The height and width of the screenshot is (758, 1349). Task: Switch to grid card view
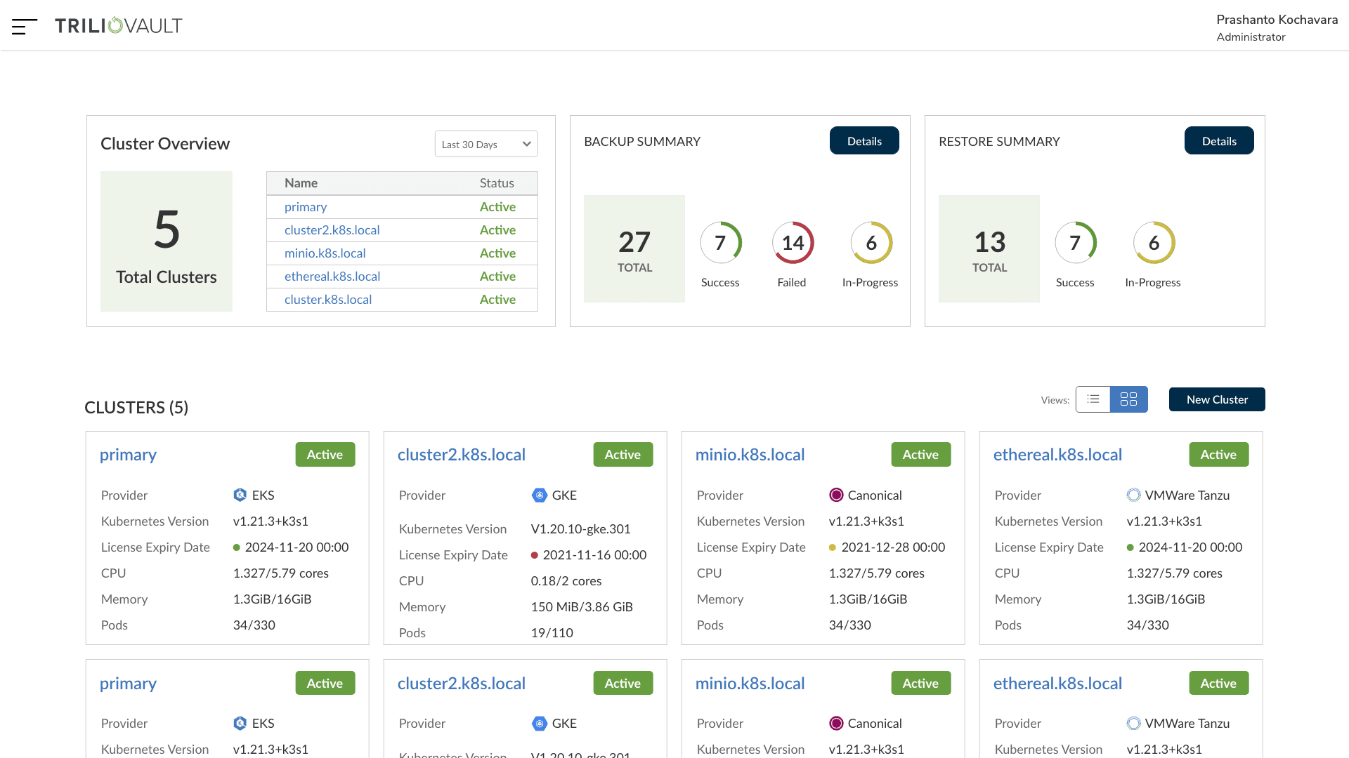(1129, 399)
